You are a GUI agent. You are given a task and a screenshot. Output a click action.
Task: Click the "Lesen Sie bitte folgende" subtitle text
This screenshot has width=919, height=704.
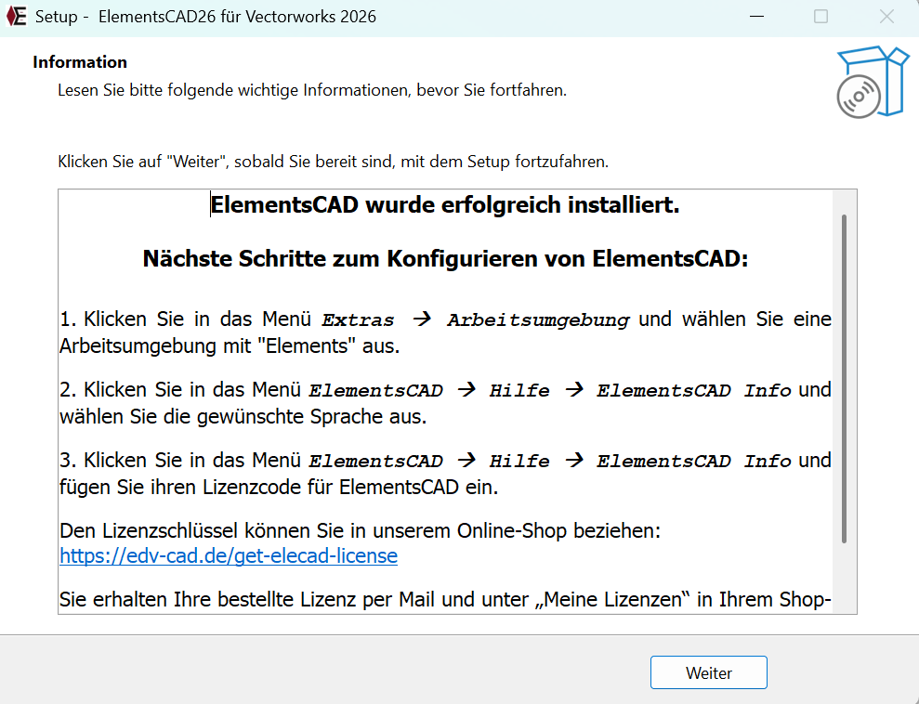click(x=311, y=90)
